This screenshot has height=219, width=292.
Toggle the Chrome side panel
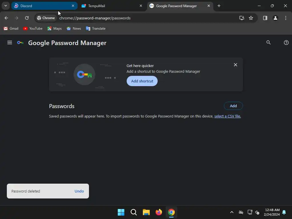click(265, 18)
